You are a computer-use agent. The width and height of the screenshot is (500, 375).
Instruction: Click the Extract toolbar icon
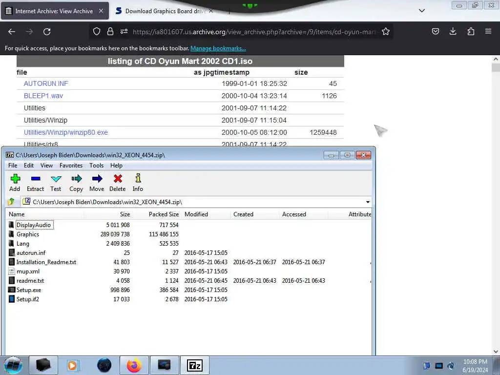point(35,183)
